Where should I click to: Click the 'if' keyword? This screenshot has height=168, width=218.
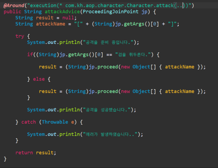click(30, 55)
